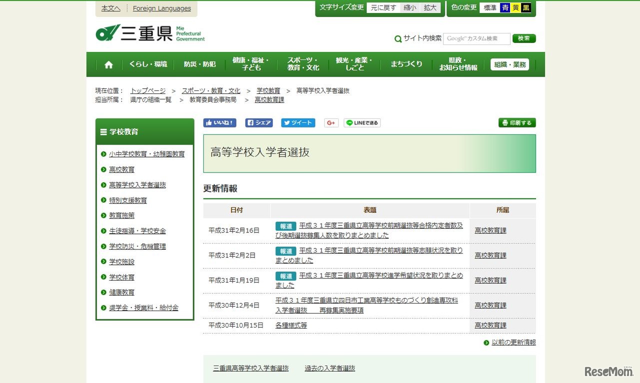Click the home icon in the navigation bar
The width and height of the screenshot is (640, 383).
108,64
